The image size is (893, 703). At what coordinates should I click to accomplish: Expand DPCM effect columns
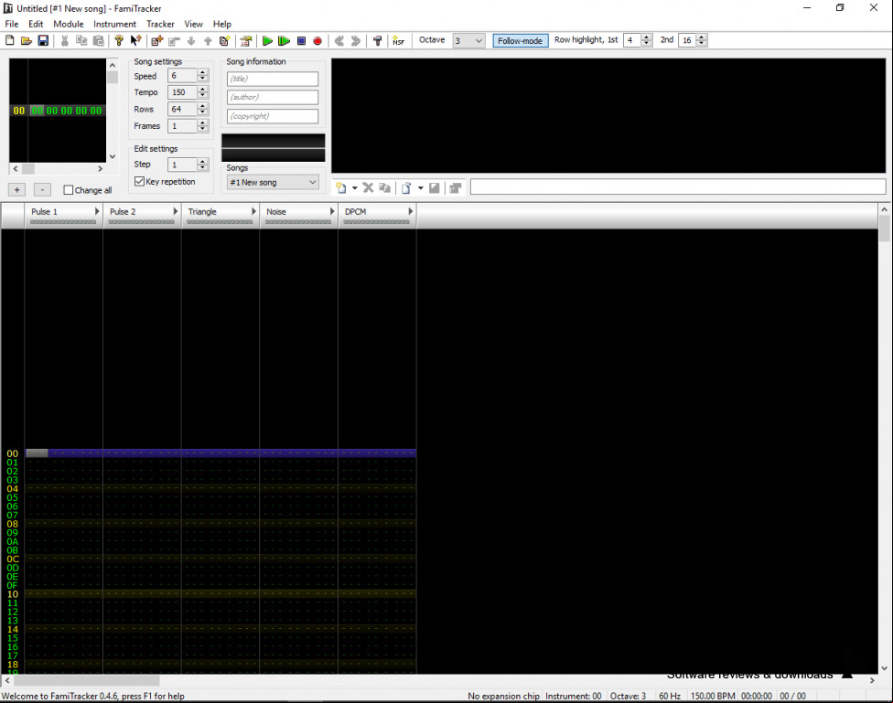point(410,211)
